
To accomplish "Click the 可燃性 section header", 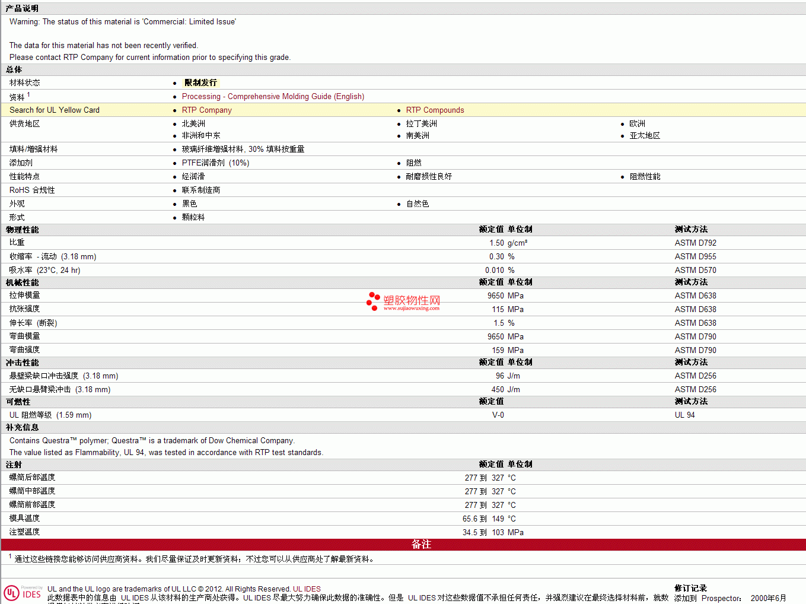I will tap(18, 402).
